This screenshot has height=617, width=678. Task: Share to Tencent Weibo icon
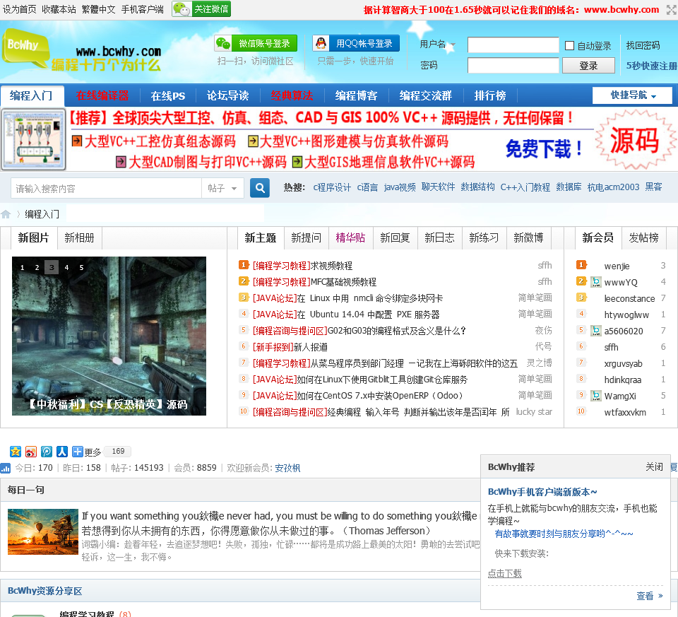pyautogui.click(x=46, y=452)
